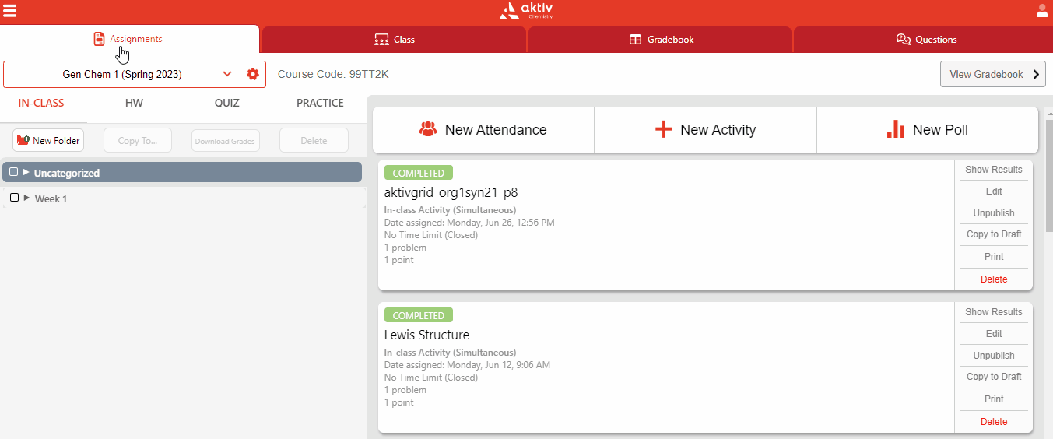Create a New Attendance session
Image resolution: width=1053 pixels, height=439 pixels.
[x=483, y=130]
